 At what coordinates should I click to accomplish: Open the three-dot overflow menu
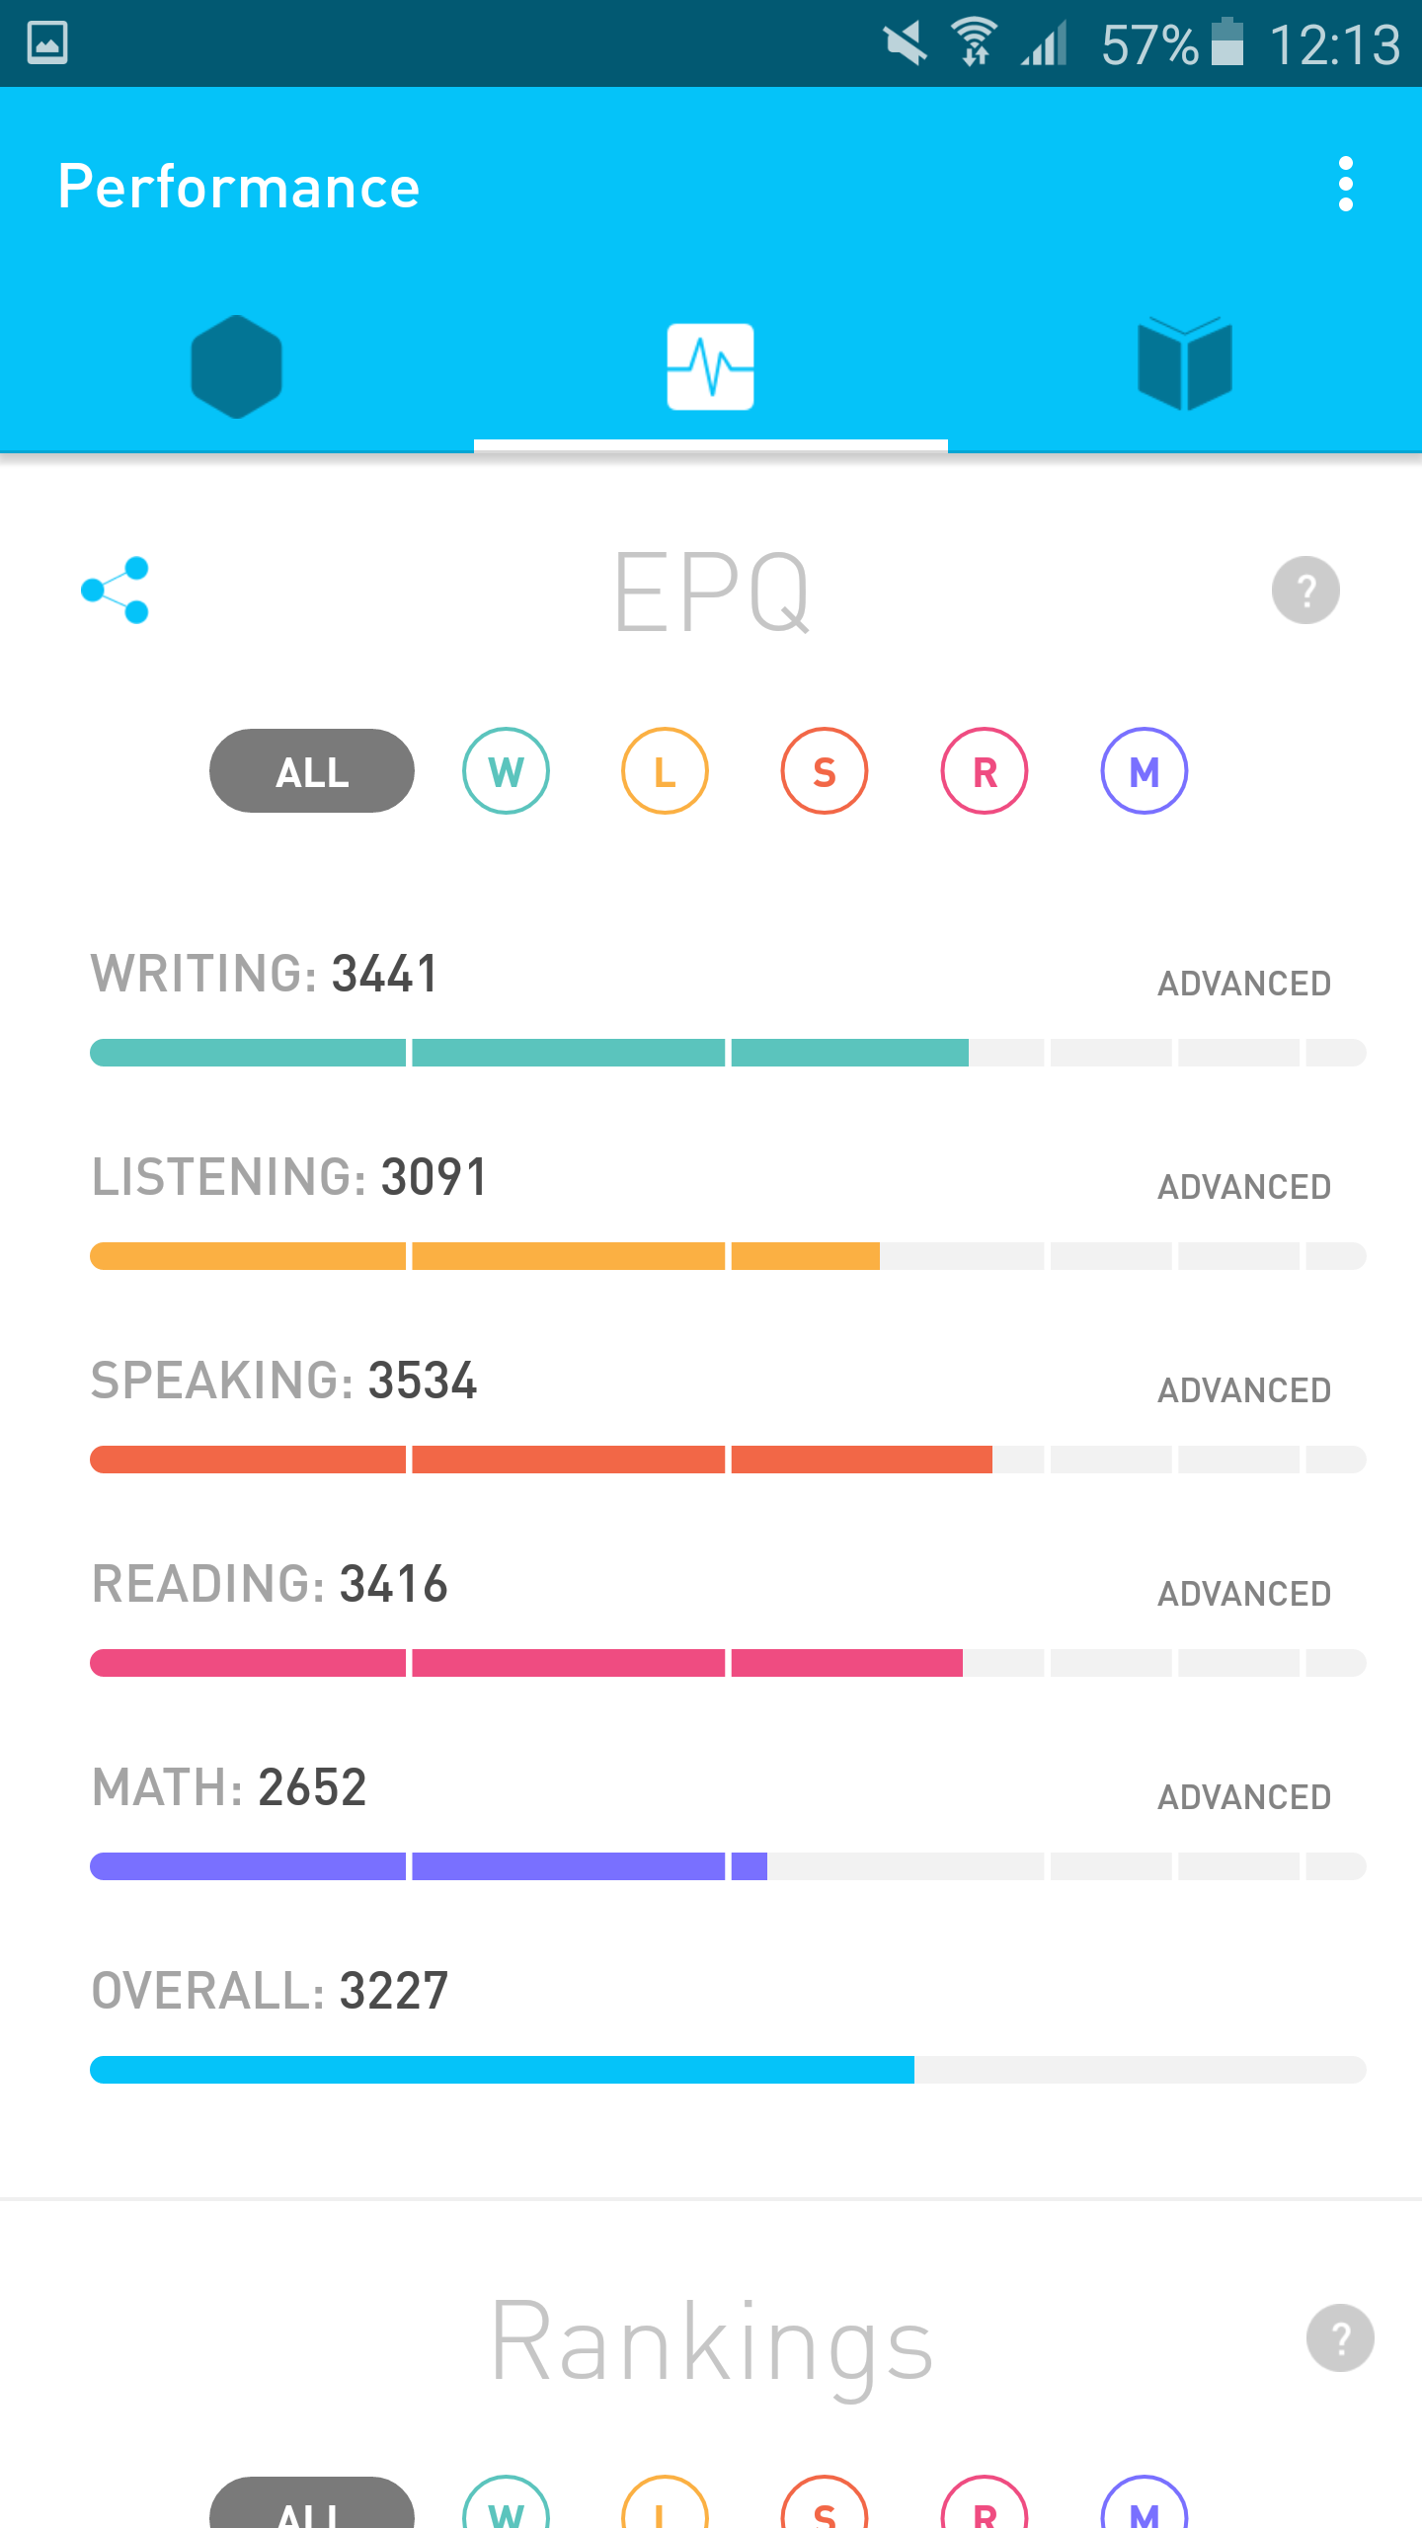pos(1345,185)
